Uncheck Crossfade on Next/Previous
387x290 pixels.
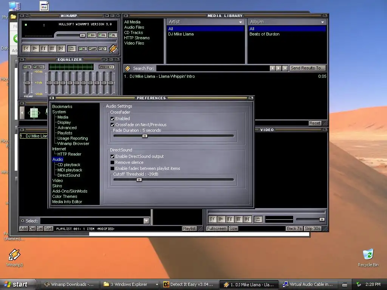click(113, 125)
